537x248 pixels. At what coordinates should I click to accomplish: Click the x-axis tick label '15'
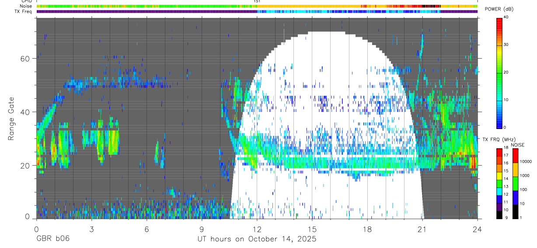click(x=312, y=228)
